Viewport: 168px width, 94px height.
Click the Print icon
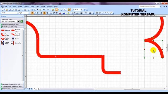(16, 10)
